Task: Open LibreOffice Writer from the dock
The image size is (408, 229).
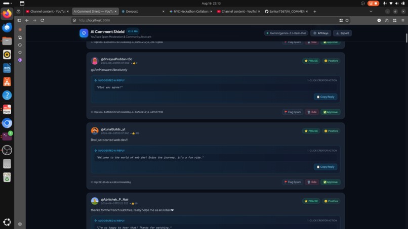Action: pos(7,68)
